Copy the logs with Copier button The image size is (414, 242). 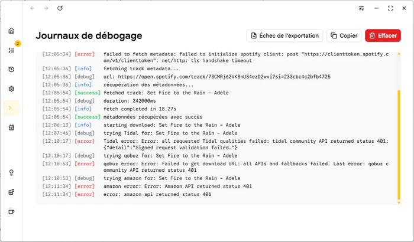(344, 35)
